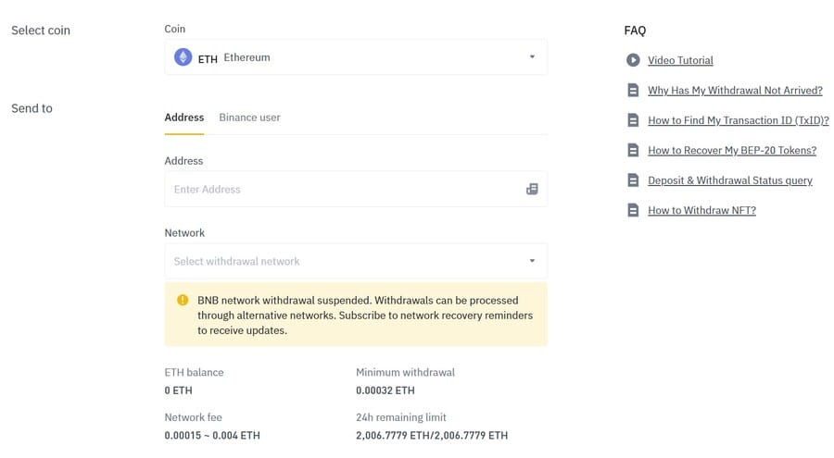The width and height of the screenshot is (834, 458).
Task: Open Deposit & Withdrawal Status query link
Action: pos(730,180)
